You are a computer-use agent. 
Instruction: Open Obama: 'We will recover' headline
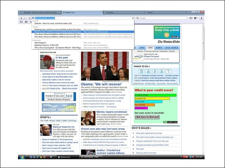101,84
